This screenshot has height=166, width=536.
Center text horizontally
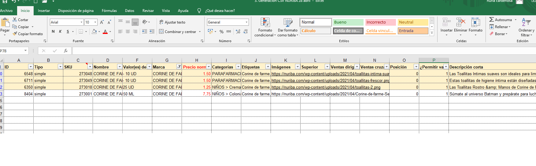[128, 31]
